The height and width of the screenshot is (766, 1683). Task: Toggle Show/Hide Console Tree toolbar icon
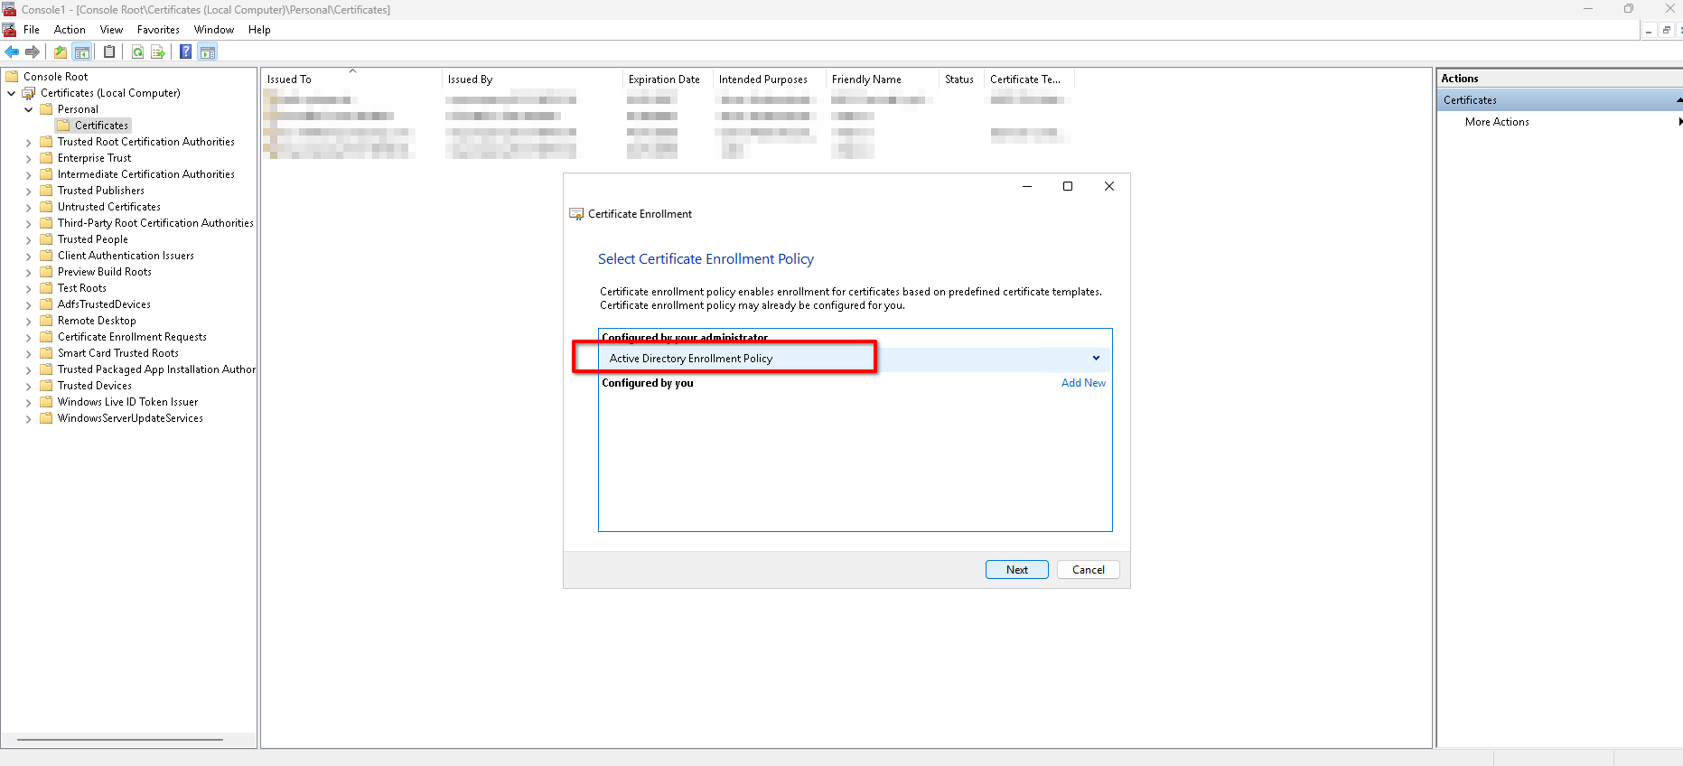82,52
